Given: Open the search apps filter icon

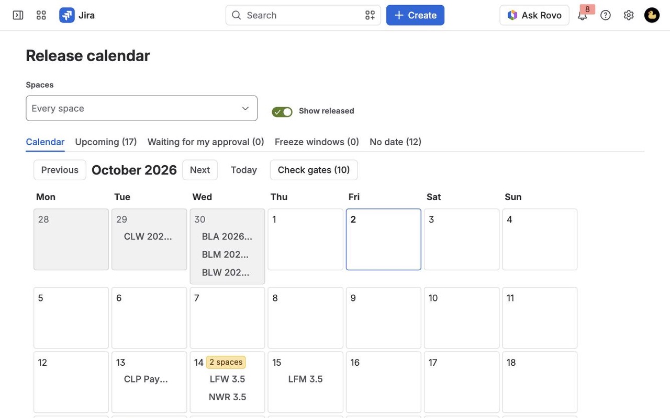Looking at the screenshot, I should pos(370,15).
